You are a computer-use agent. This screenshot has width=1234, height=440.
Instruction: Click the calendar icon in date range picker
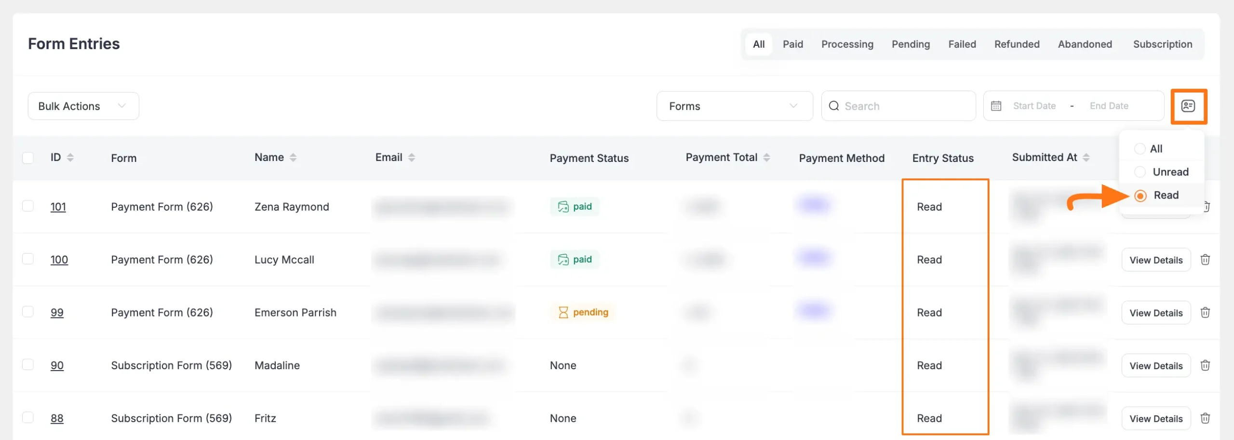(996, 106)
